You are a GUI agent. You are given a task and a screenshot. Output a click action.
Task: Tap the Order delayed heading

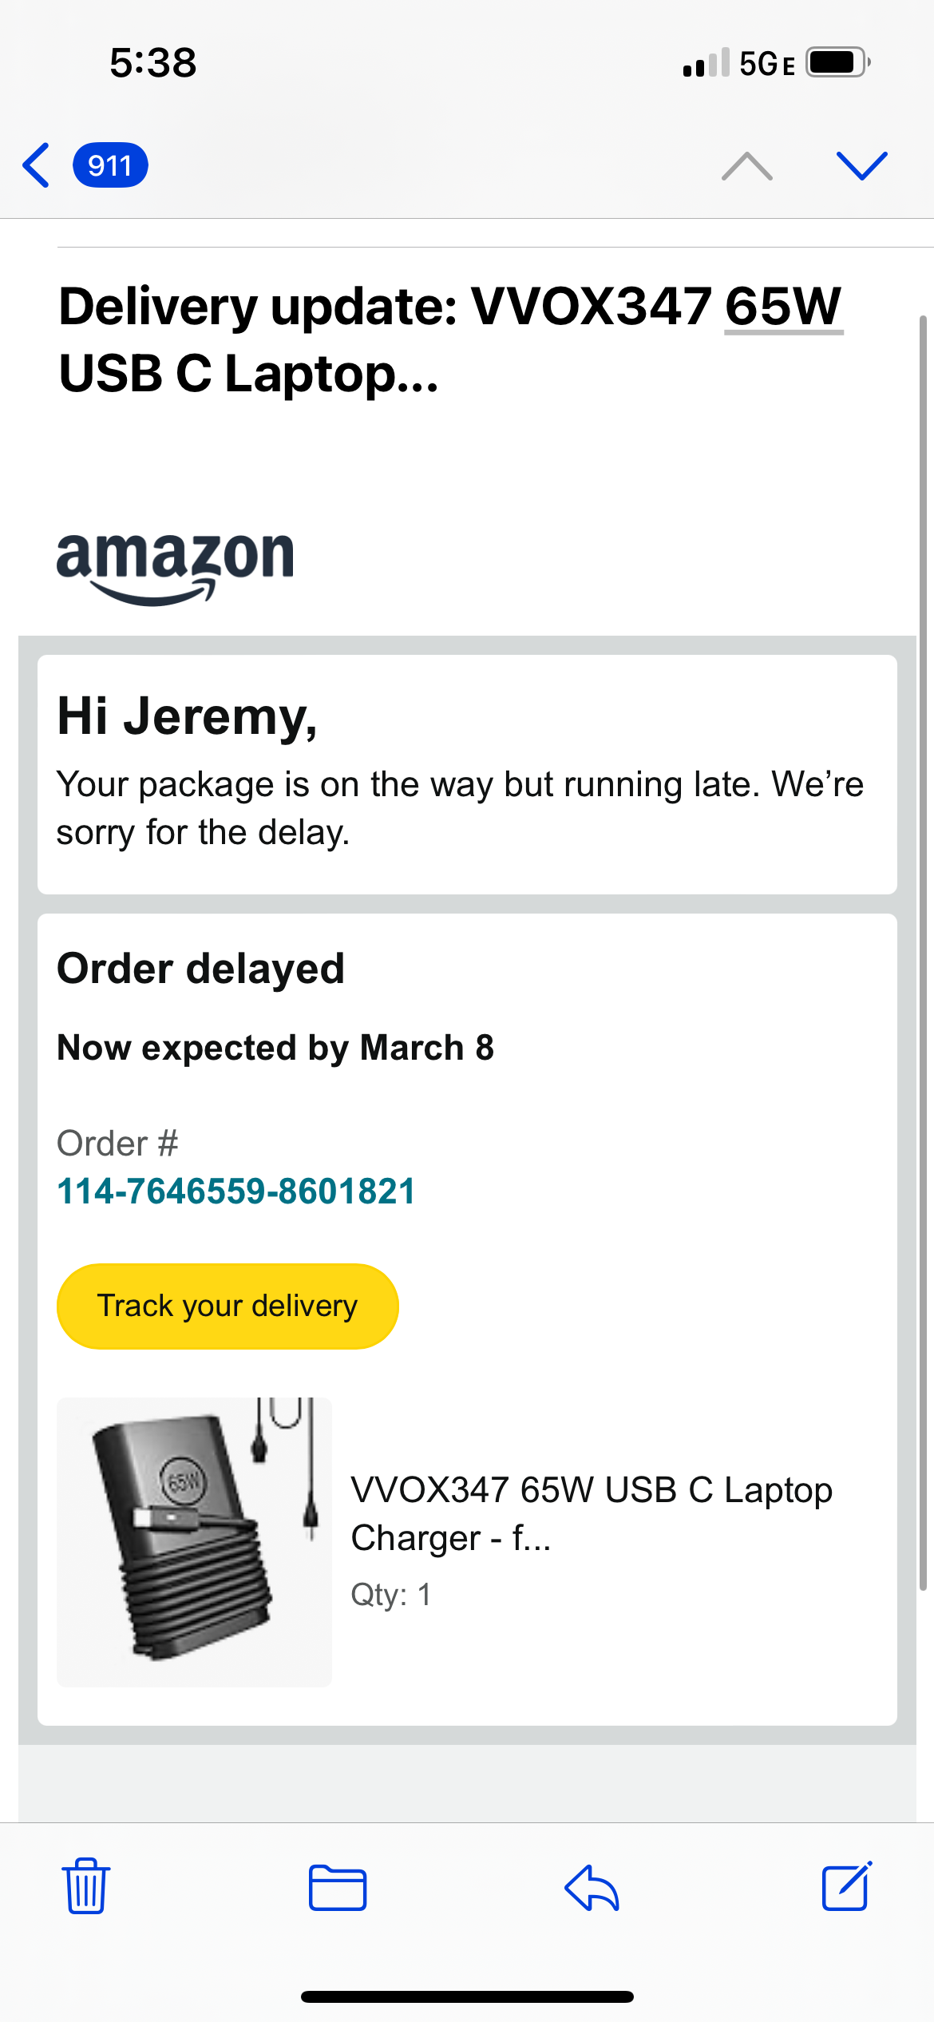coord(201,969)
